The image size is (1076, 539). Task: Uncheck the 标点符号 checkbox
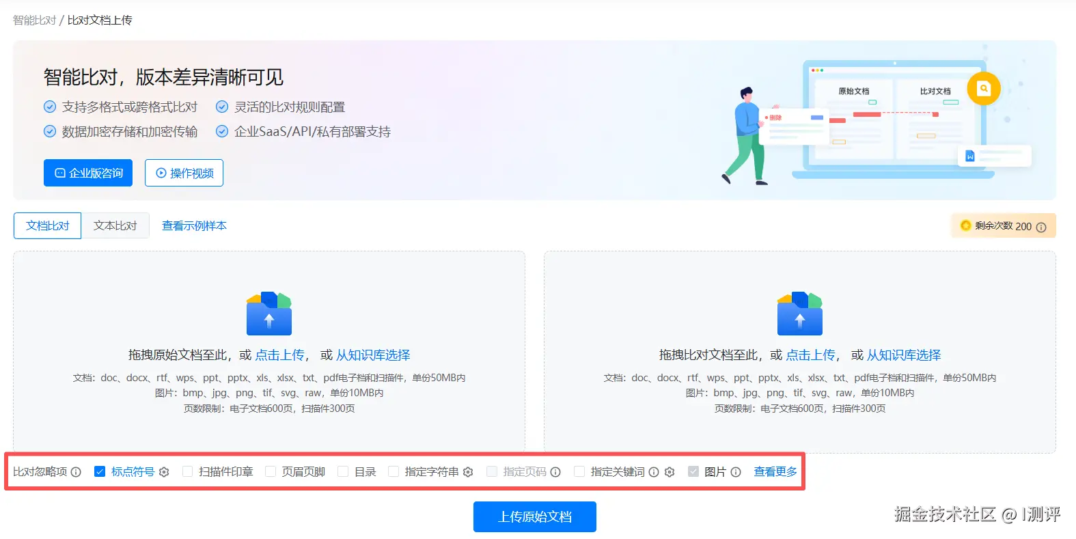[x=100, y=471]
